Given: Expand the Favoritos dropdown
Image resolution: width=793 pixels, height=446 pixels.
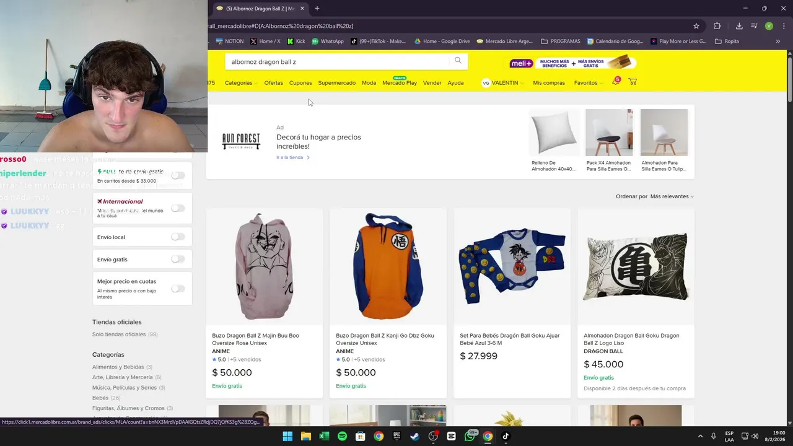Looking at the screenshot, I should [x=589, y=82].
